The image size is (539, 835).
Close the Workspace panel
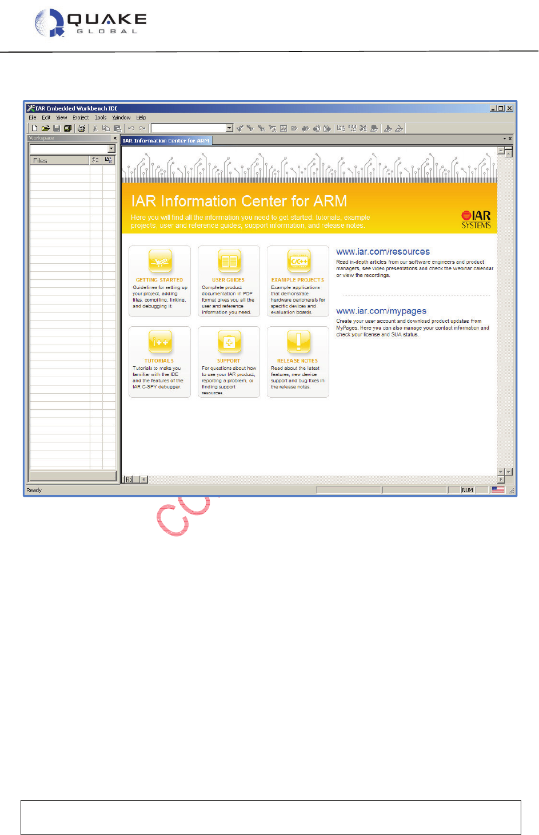click(115, 138)
